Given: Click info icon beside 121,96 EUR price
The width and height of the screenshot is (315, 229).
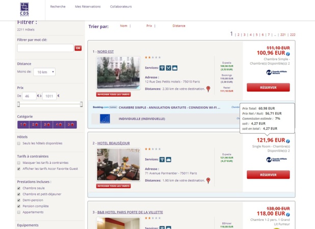Looking at the screenshot, I should (288, 141).
